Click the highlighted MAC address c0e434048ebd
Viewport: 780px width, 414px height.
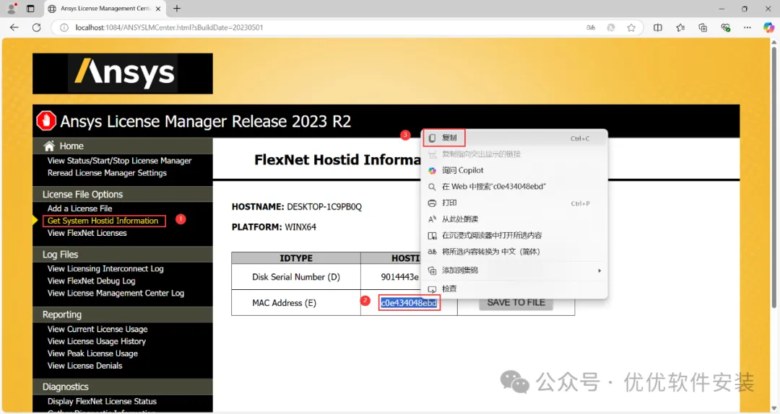pyautogui.click(x=409, y=303)
